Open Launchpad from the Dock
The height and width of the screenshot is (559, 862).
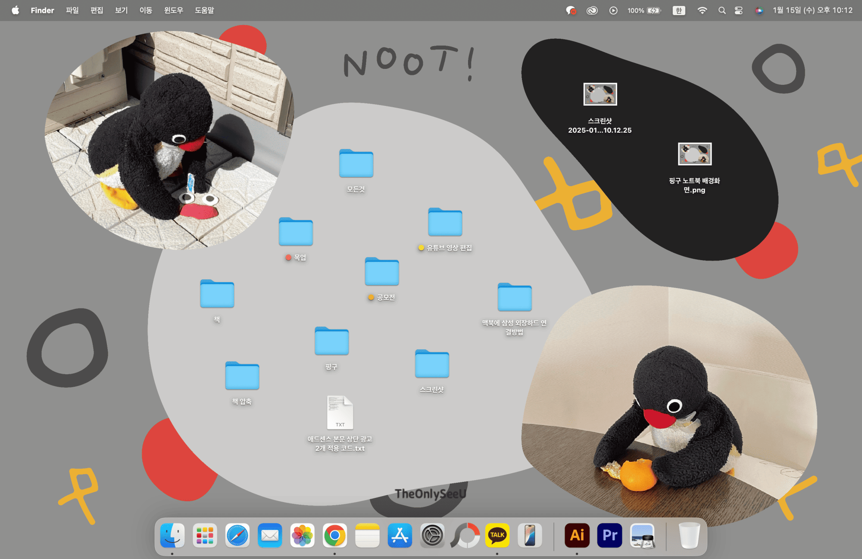(x=205, y=535)
